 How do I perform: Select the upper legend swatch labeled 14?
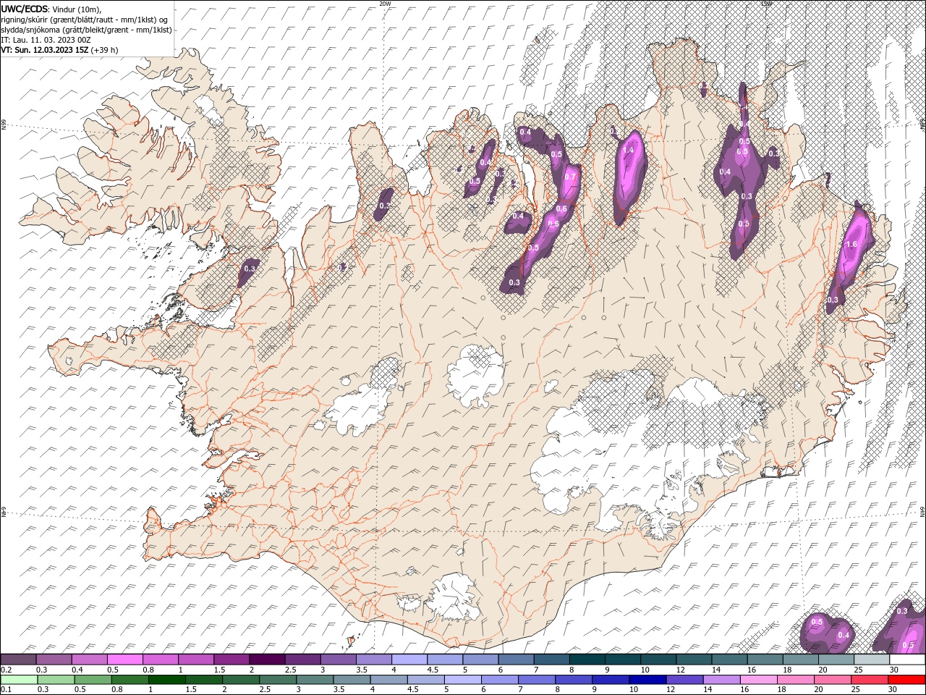729,660
